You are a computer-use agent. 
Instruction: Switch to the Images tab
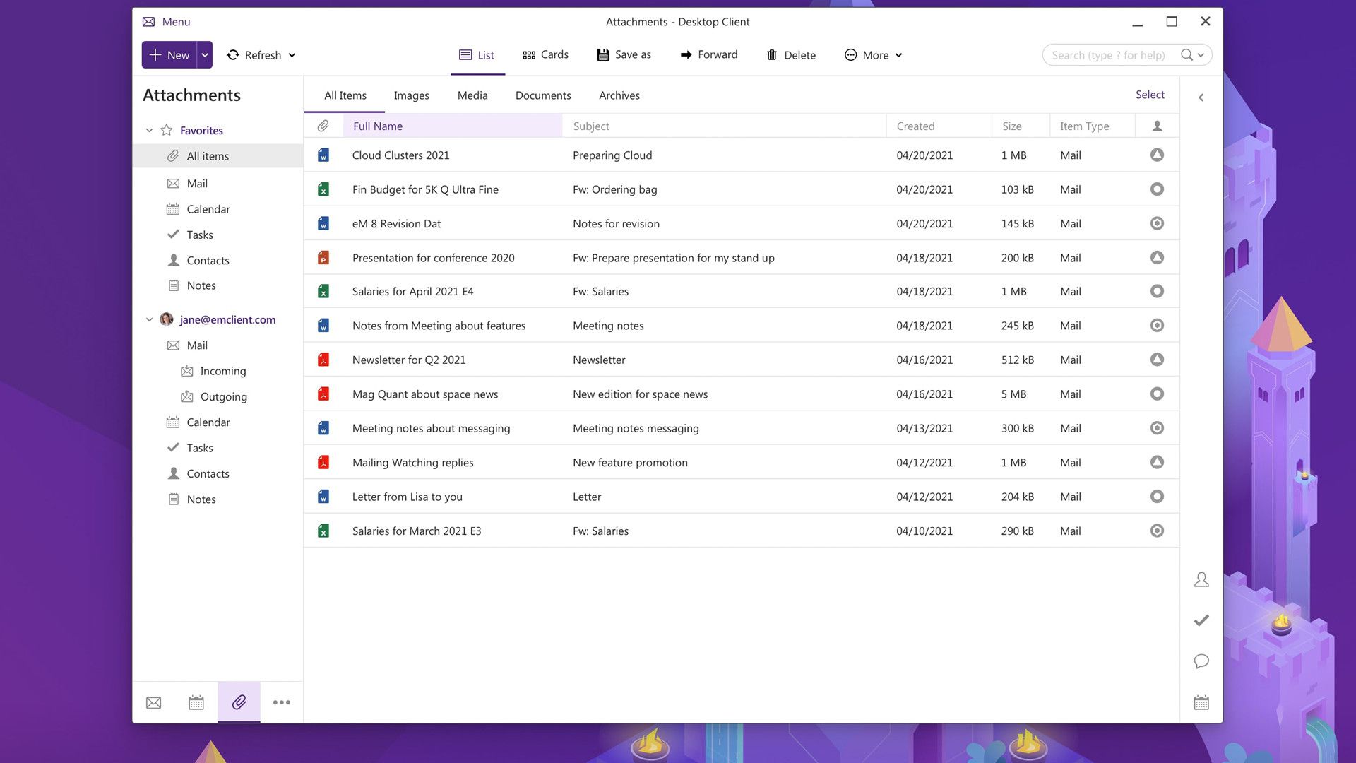tap(411, 95)
